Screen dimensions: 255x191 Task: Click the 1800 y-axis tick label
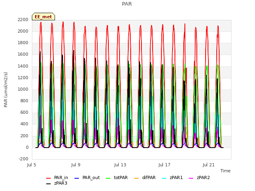point(23,43)
